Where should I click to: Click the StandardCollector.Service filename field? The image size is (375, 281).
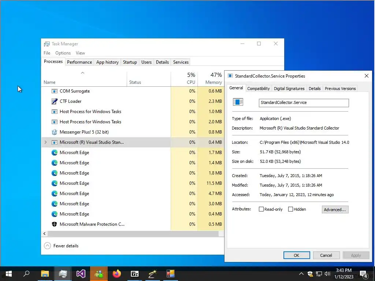click(304, 103)
